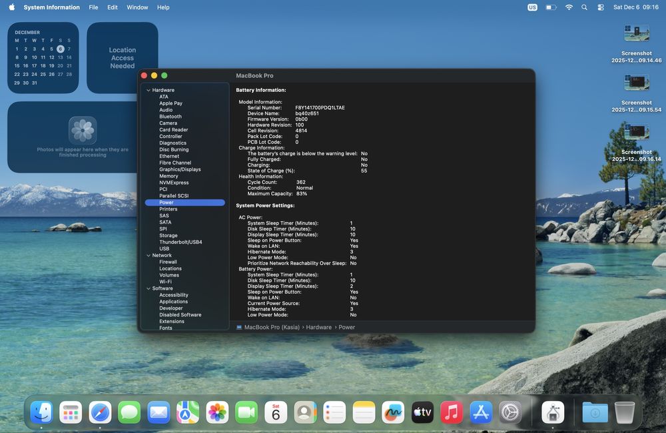The width and height of the screenshot is (666, 433).
Task: Click the Location Access Needed widget
Action: tap(123, 58)
